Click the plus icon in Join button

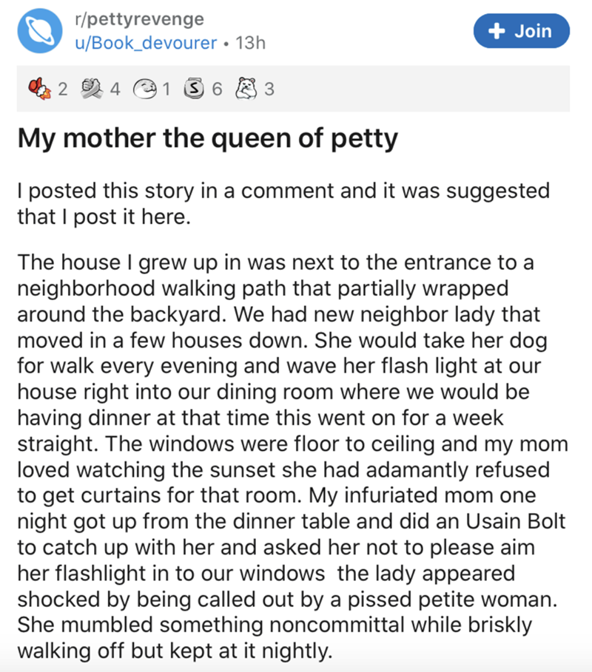click(497, 31)
